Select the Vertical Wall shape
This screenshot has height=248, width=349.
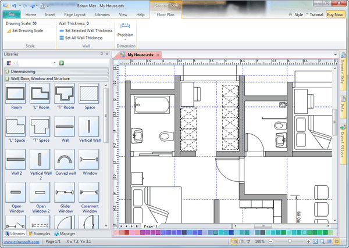click(x=89, y=127)
